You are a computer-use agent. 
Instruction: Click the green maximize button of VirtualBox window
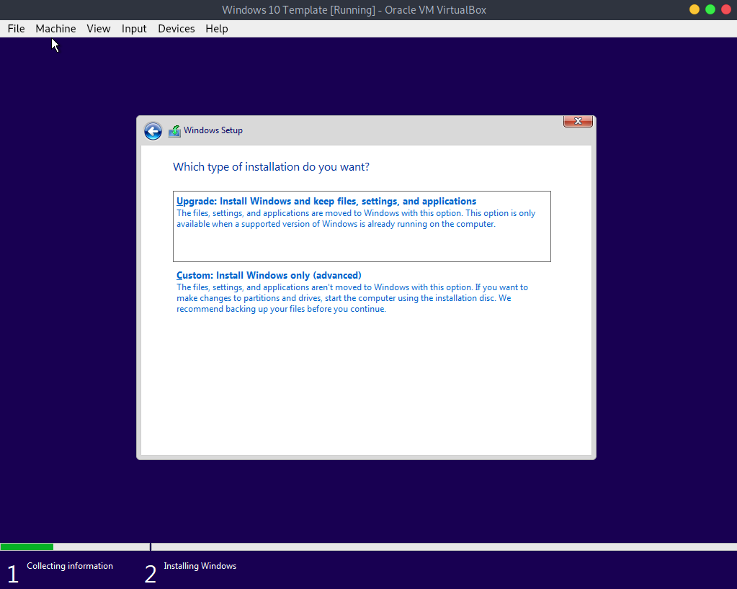710,9
